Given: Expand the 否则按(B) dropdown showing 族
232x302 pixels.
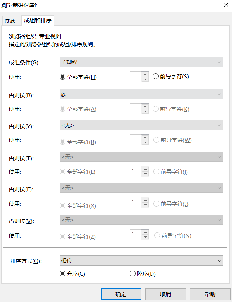Looking at the screenshot, I should pyautogui.click(x=141, y=94).
